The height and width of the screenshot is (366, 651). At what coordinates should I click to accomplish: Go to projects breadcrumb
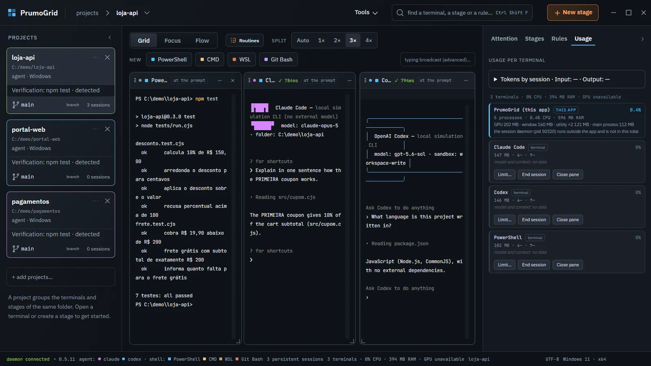point(87,13)
